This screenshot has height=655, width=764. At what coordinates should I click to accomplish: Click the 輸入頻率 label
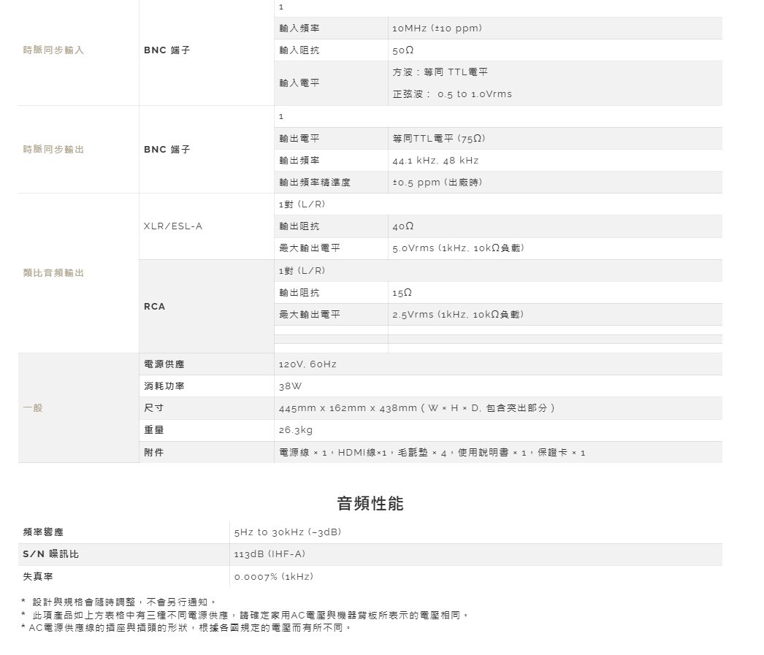point(299,28)
